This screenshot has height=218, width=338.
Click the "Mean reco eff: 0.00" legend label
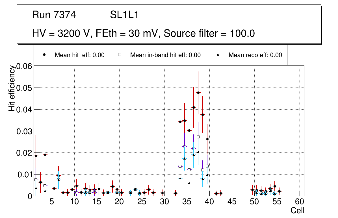click(255, 55)
